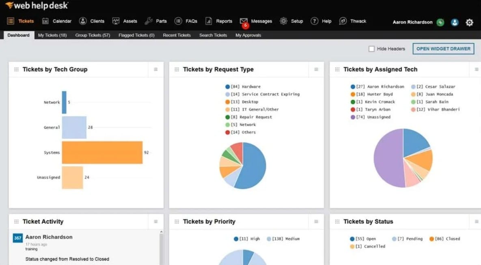Open the Search Tickets tab
The height and width of the screenshot is (265, 481).
[213, 35]
